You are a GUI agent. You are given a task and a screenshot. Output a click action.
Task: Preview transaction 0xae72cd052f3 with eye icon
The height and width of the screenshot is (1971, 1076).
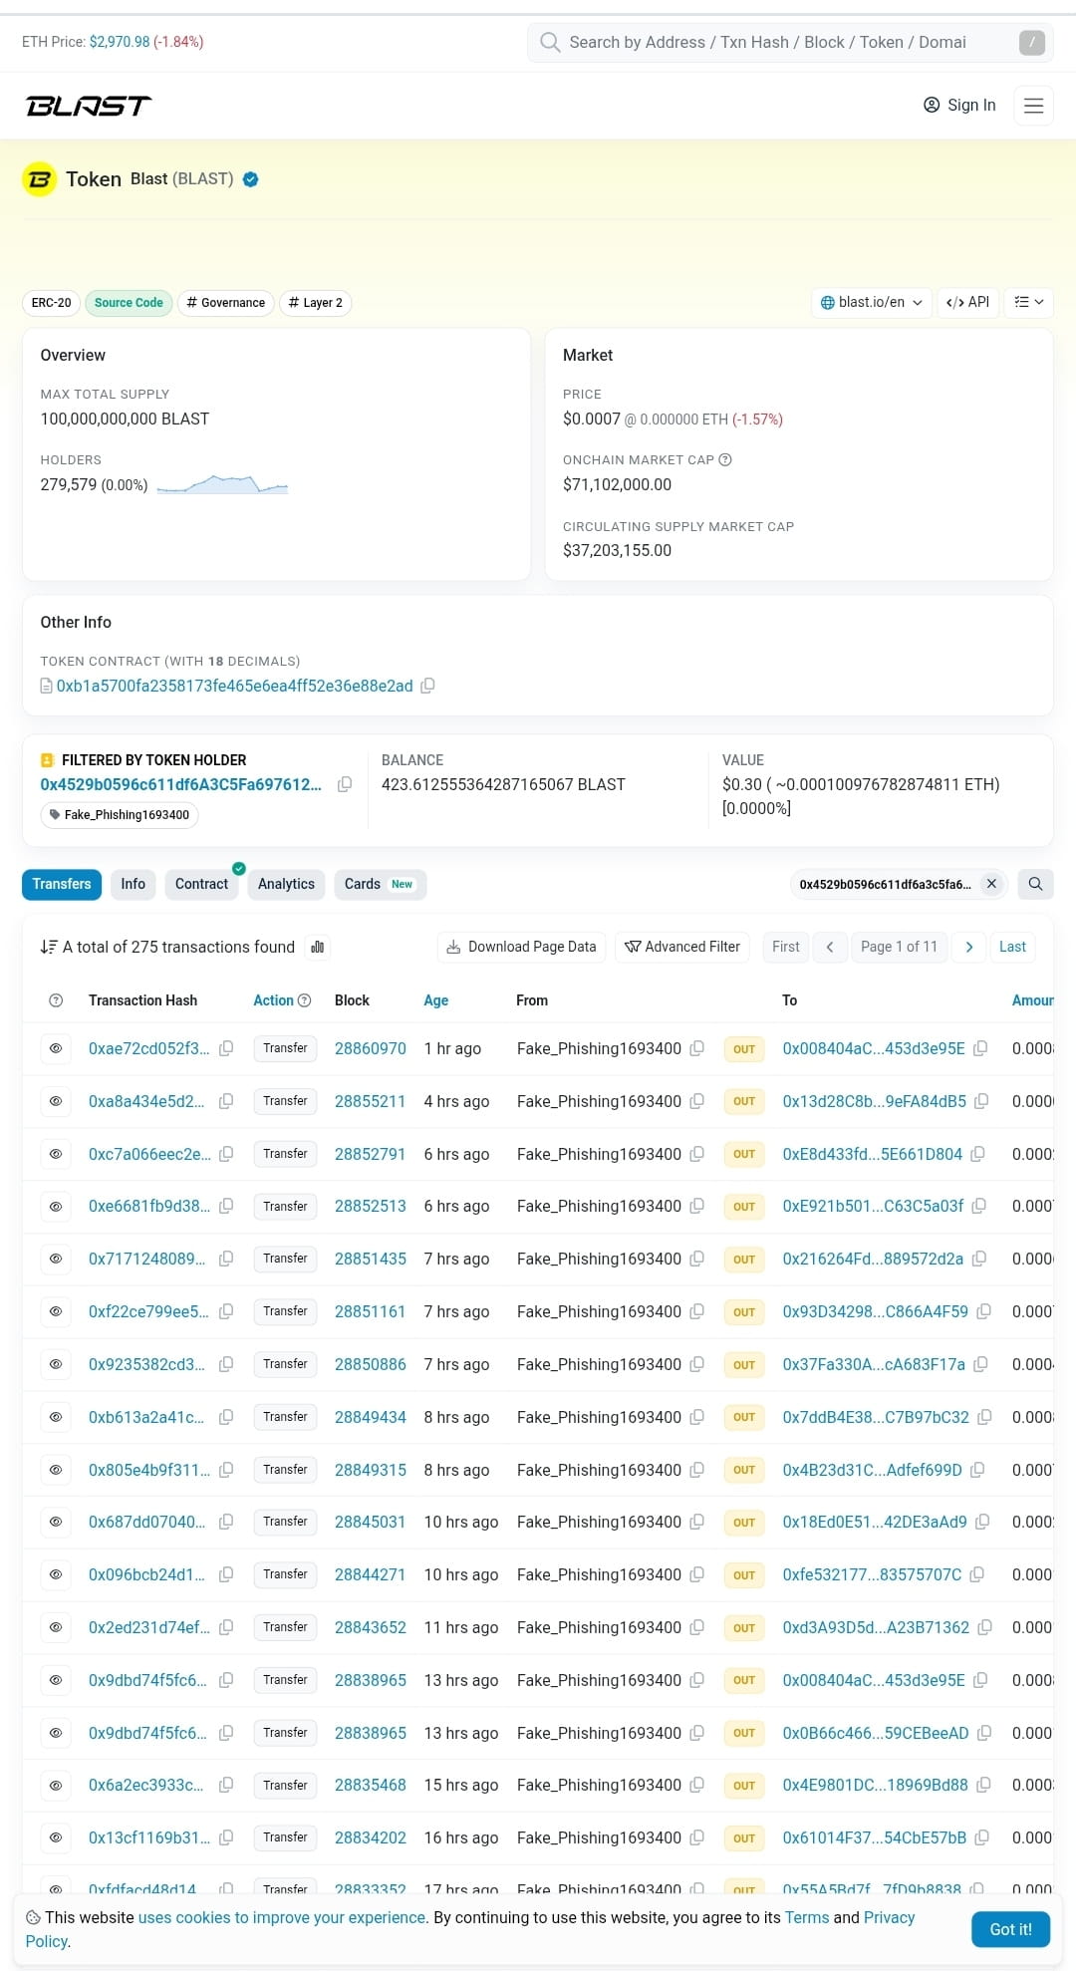point(56,1048)
